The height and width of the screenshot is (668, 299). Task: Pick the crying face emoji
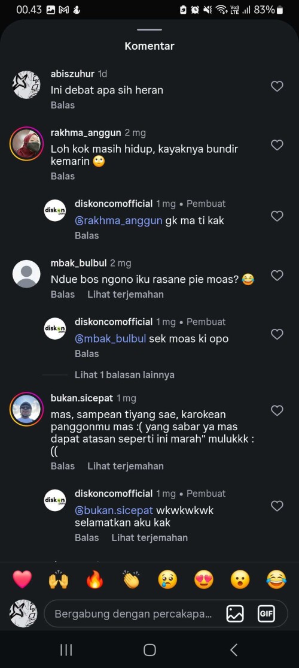[167, 579]
